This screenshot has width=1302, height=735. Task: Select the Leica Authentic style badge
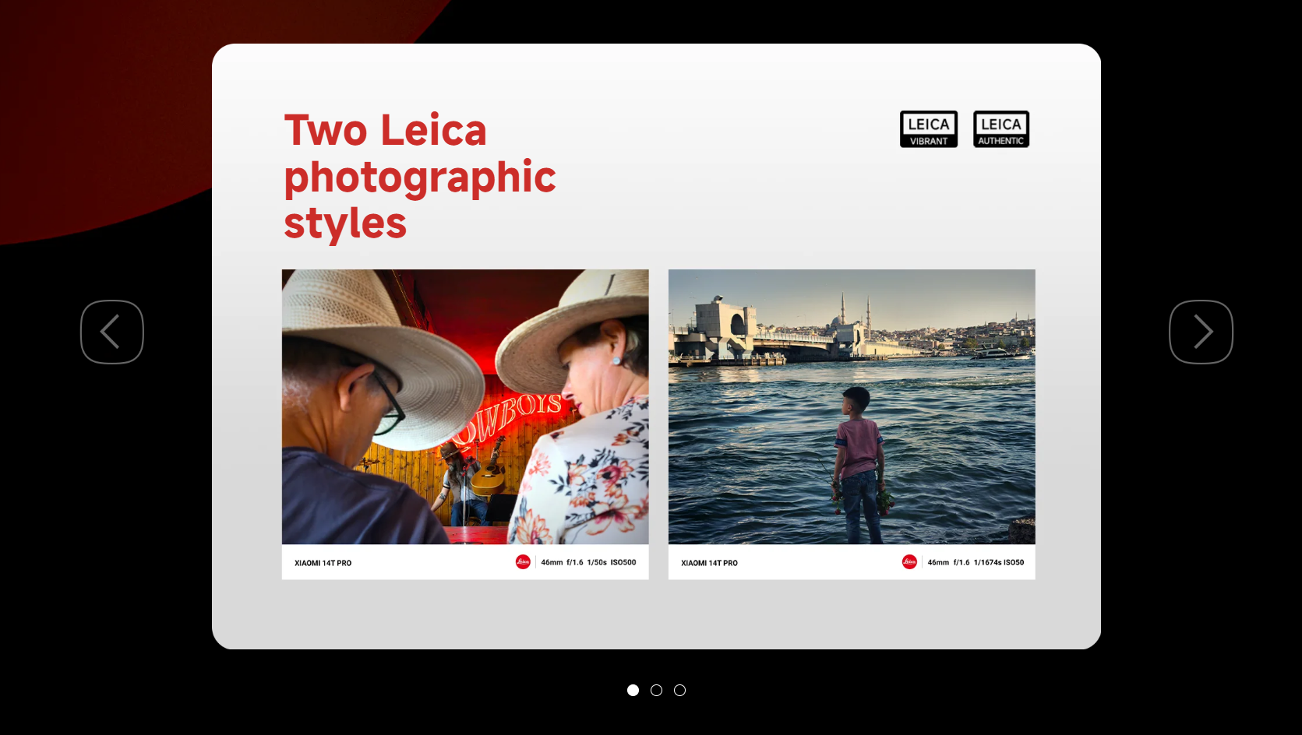pyautogui.click(x=1000, y=129)
